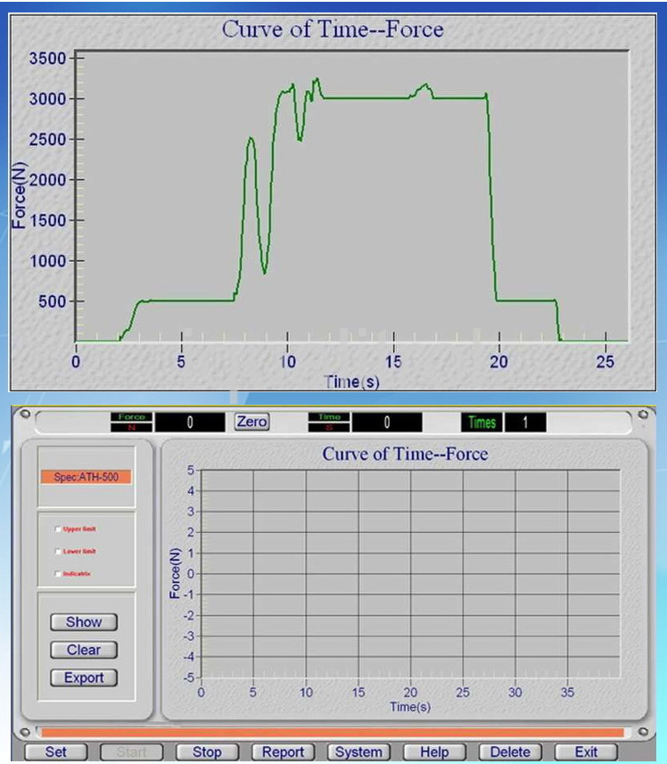Click the Time value display field
The height and width of the screenshot is (764, 667).
point(387,423)
